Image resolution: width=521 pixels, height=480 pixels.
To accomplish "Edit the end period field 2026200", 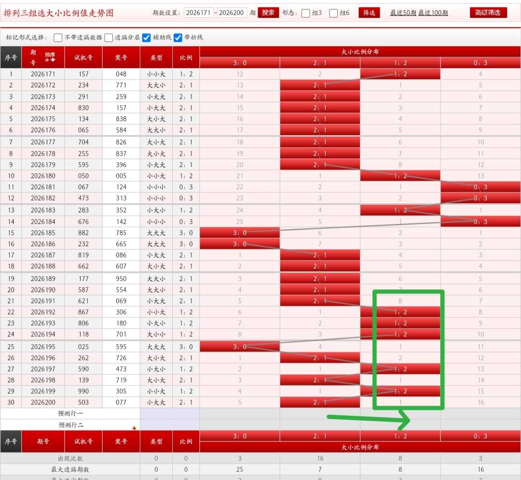I will tap(232, 13).
